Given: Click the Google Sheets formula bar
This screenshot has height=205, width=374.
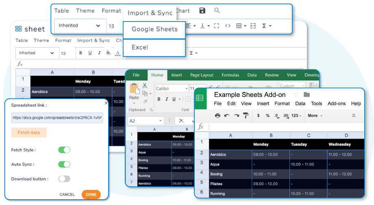Looking at the screenshot, I should (x=286, y=127).
